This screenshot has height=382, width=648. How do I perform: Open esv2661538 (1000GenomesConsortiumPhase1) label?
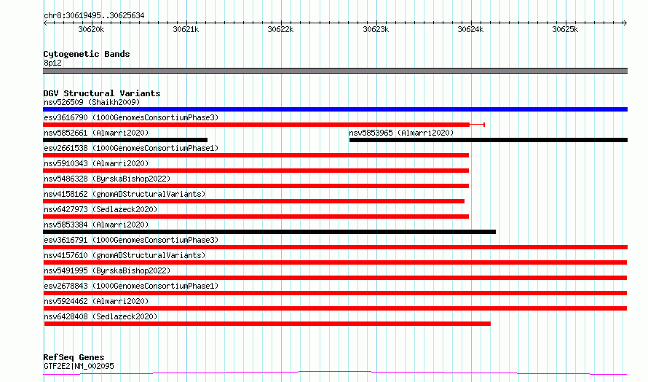pyautogui.click(x=131, y=148)
